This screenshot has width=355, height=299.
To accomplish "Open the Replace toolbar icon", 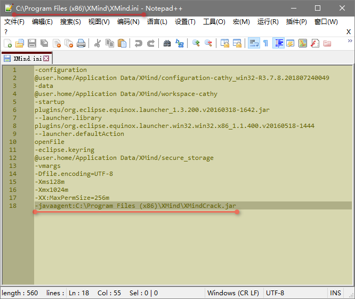I will click(x=180, y=43).
